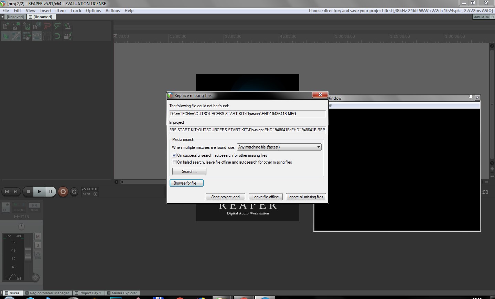Open the Track menu

(76, 11)
